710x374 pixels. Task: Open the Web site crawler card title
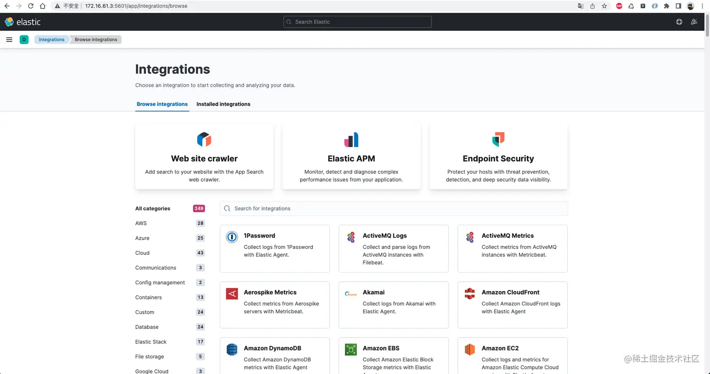pos(204,159)
